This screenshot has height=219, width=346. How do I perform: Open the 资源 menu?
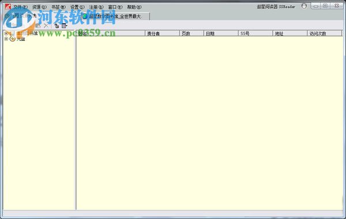pos(39,7)
